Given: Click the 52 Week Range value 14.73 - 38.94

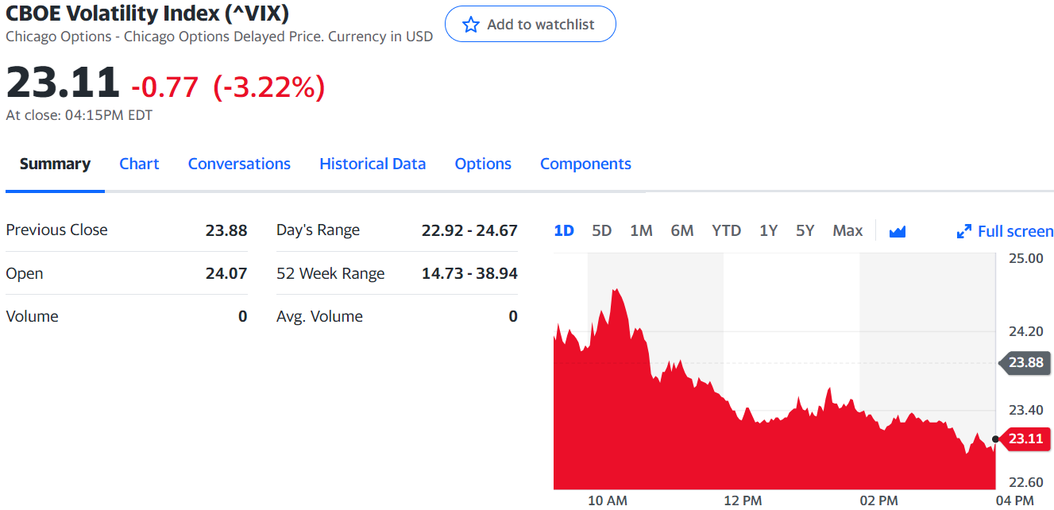Looking at the screenshot, I should (469, 273).
